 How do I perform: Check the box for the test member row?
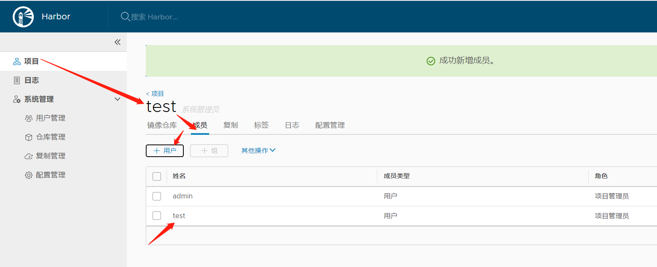click(x=157, y=216)
